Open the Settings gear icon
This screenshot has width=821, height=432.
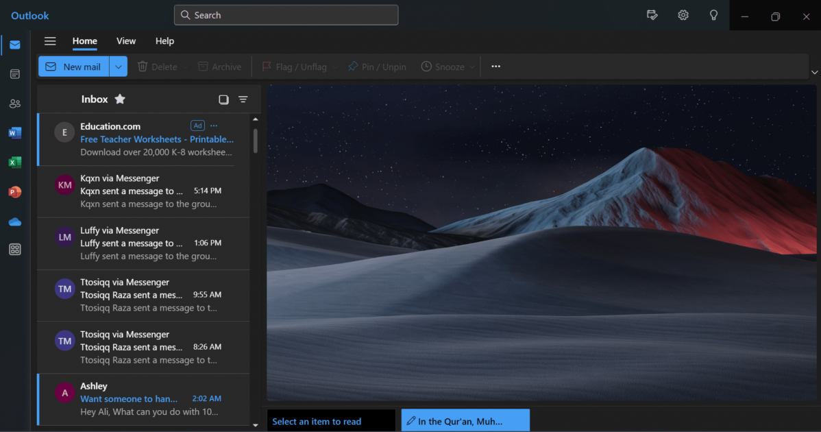pos(683,15)
